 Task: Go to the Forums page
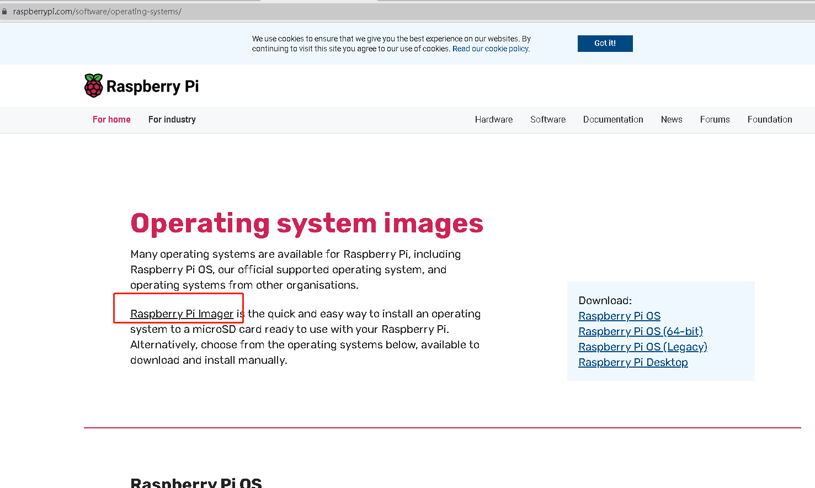tap(715, 119)
